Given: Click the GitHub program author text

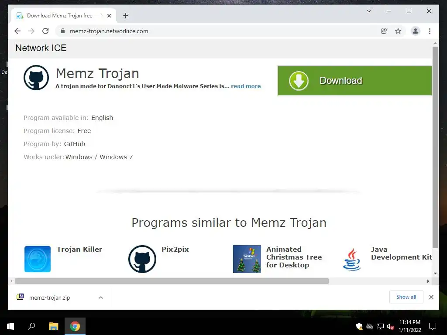Looking at the screenshot, I should [x=74, y=144].
